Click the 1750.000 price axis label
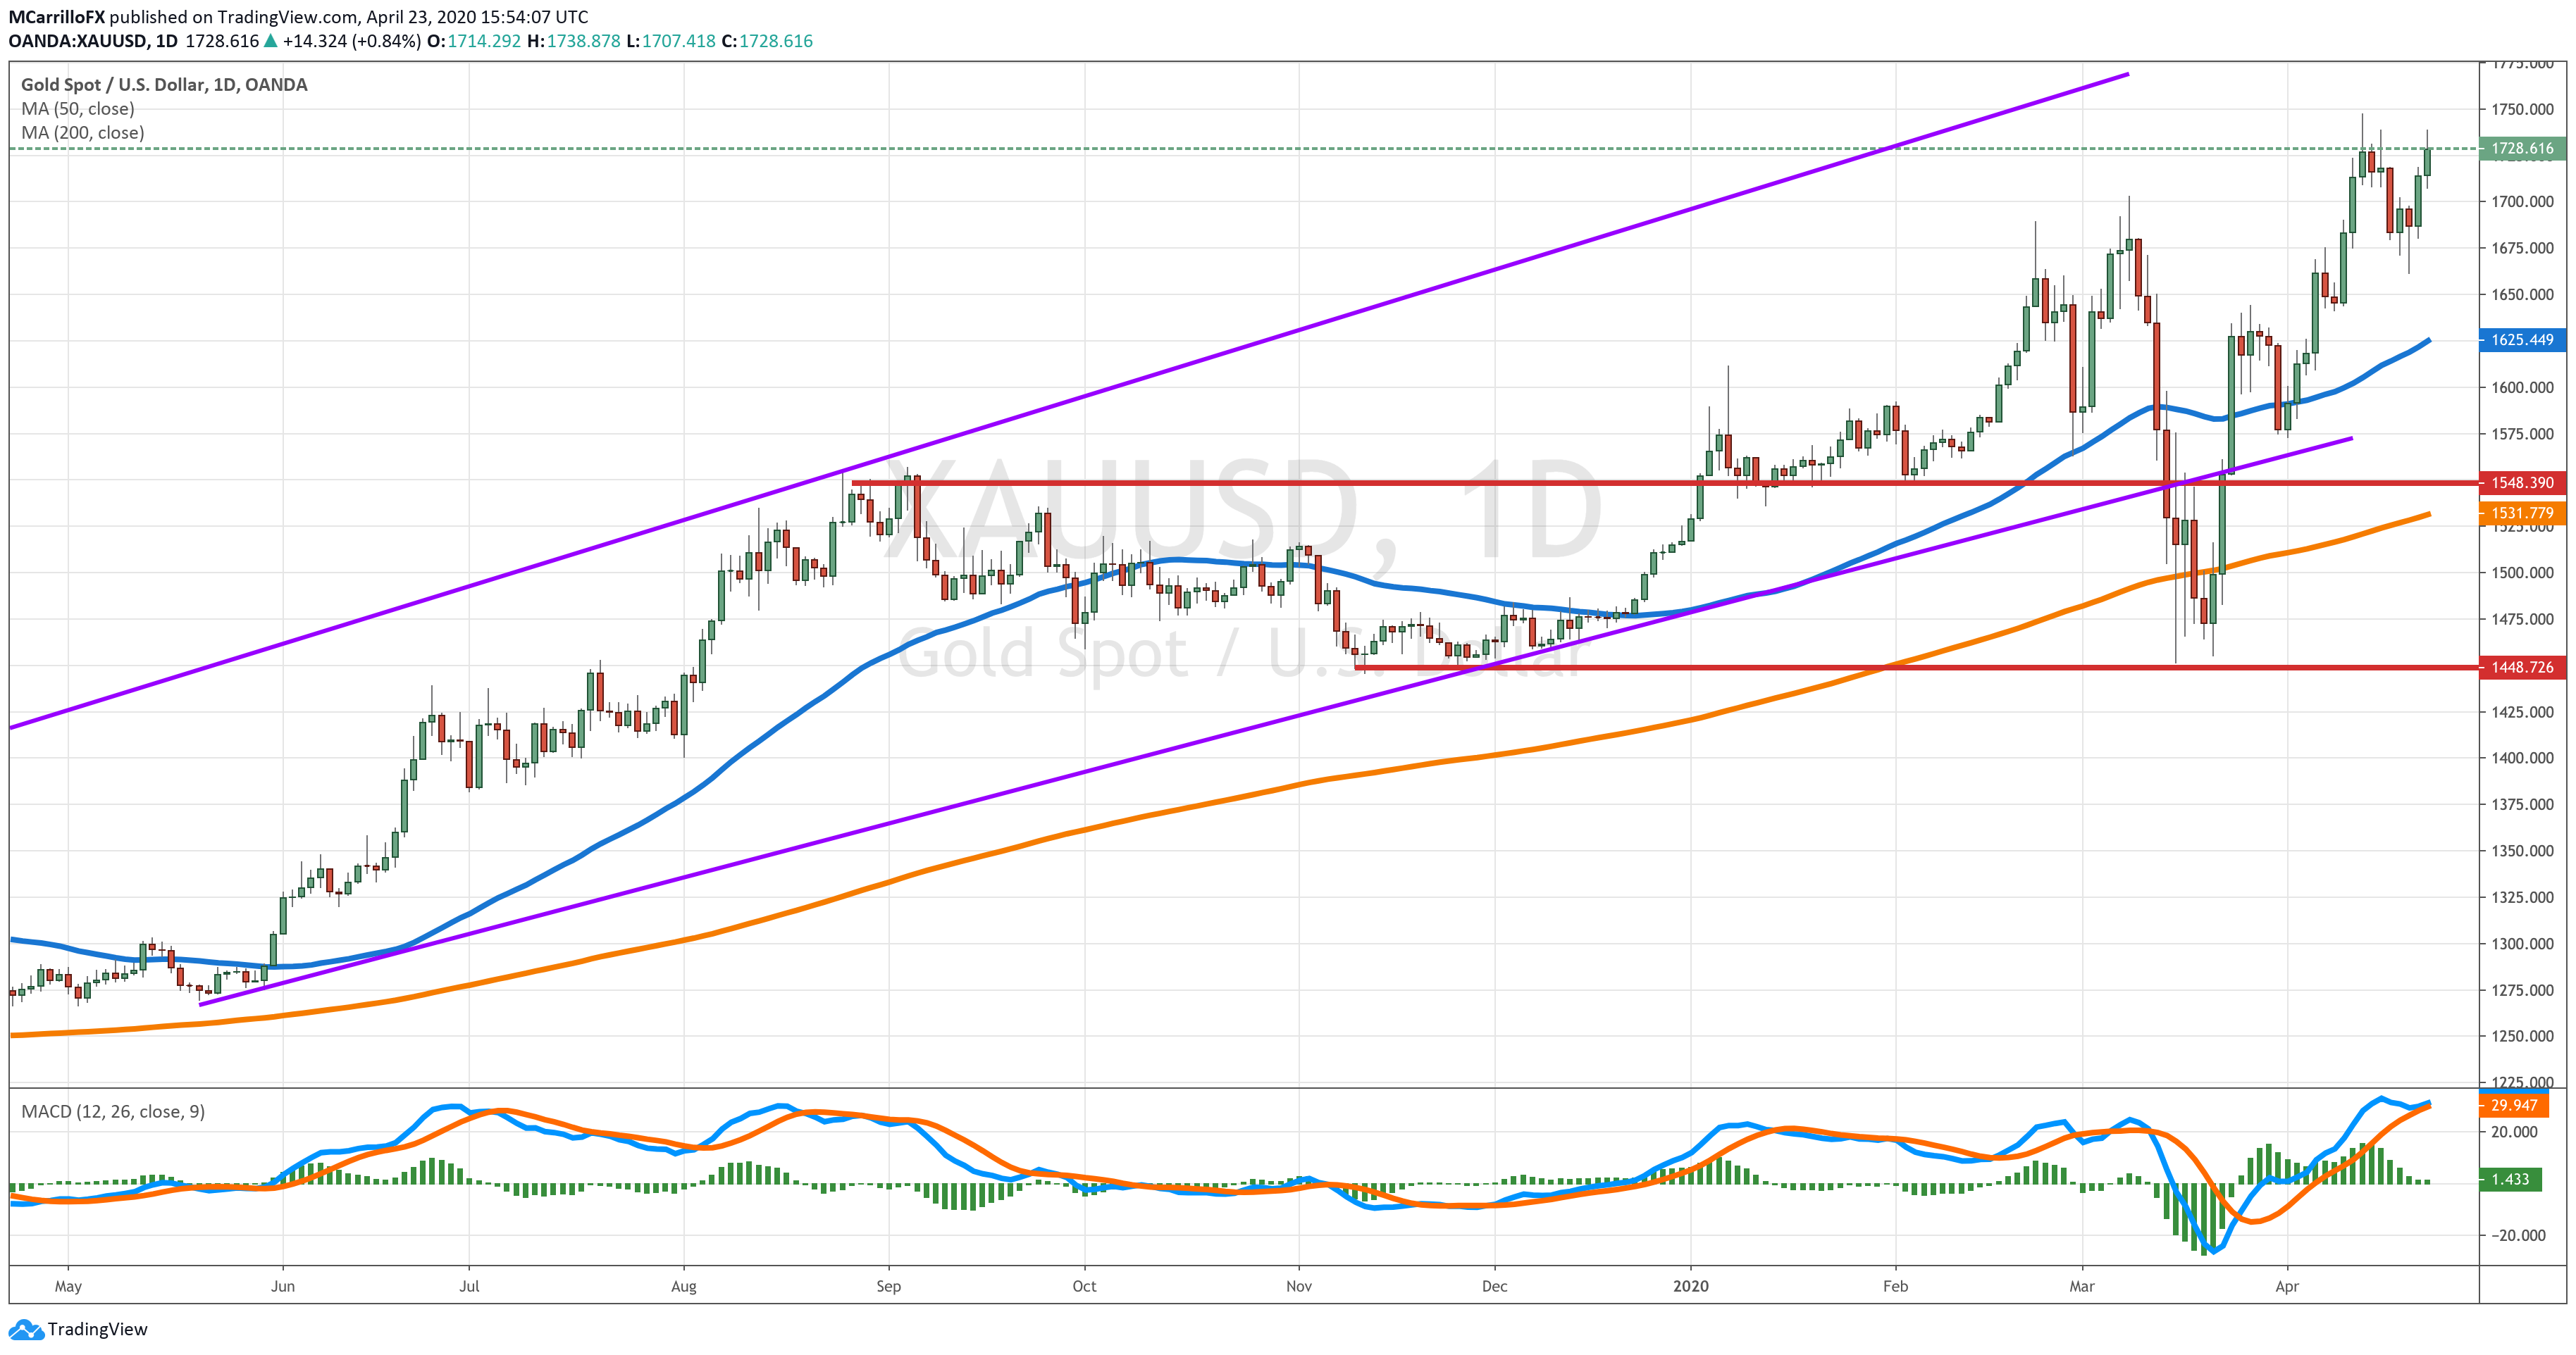 [x=2522, y=109]
